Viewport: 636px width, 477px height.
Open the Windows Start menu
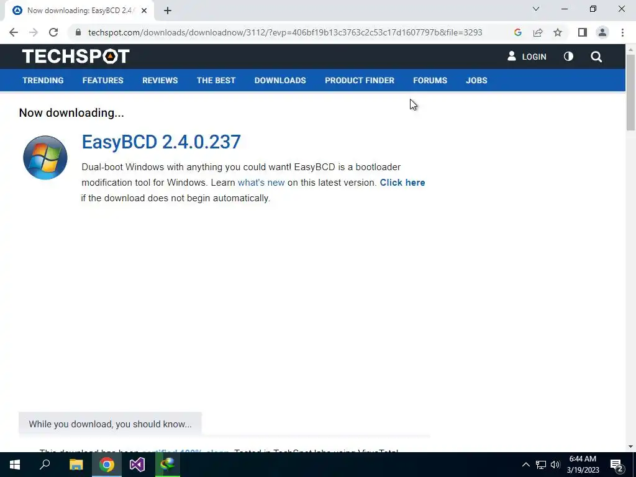(15, 465)
